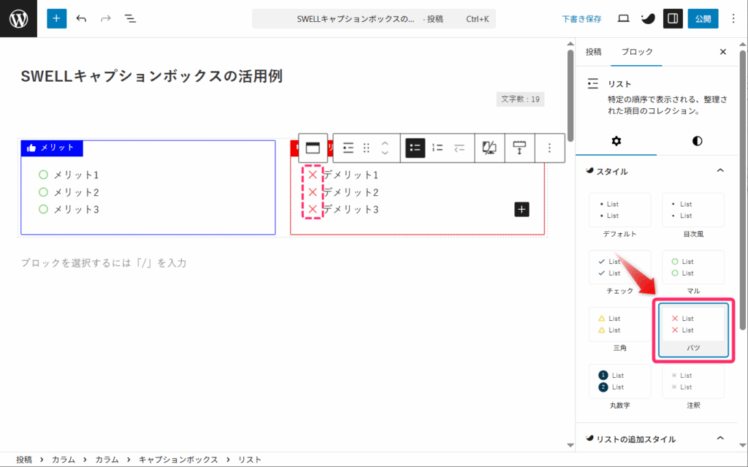Click the bottom margin setting toolbar icon
Image resolution: width=748 pixels, height=467 pixels.
click(519, 148)
